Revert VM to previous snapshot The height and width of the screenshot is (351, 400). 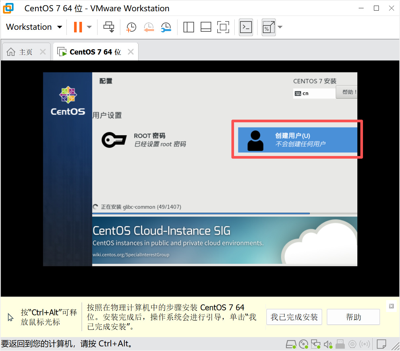coord(149,27)
